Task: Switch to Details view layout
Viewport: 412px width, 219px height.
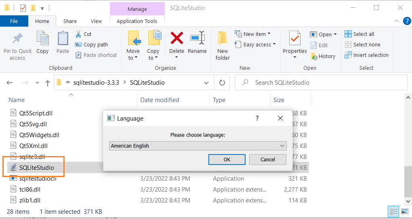Action: (393, 211)
